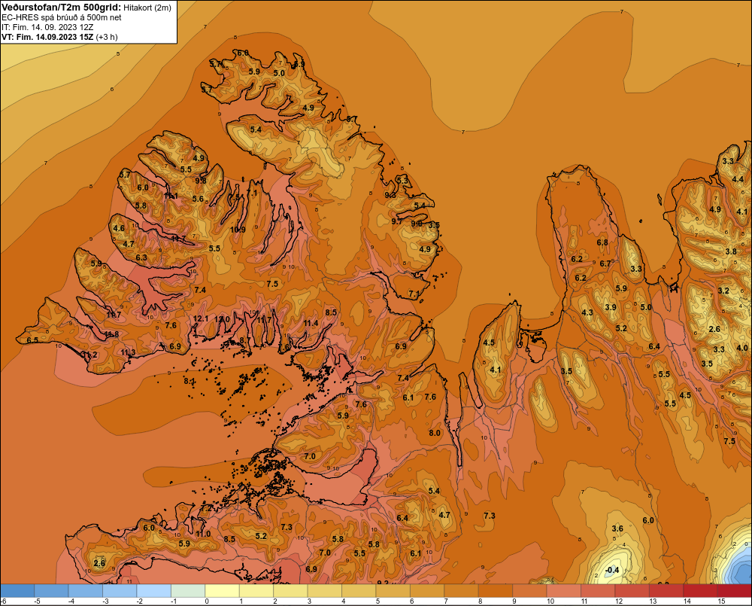Image resolution: width=752 pixels, height=606 pixels.
Task: Select the line EC-HRES spá brúuð á 500m net
Action: 62,18
